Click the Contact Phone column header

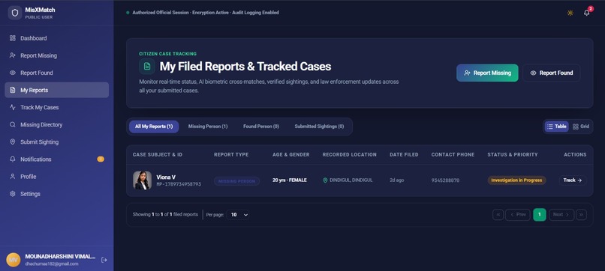[453, 154]
